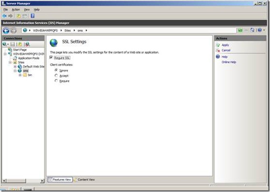Viewport: 270px width, 192px height.
Task: Select the Require client certificates radio button
Action: tap(56, 81)
